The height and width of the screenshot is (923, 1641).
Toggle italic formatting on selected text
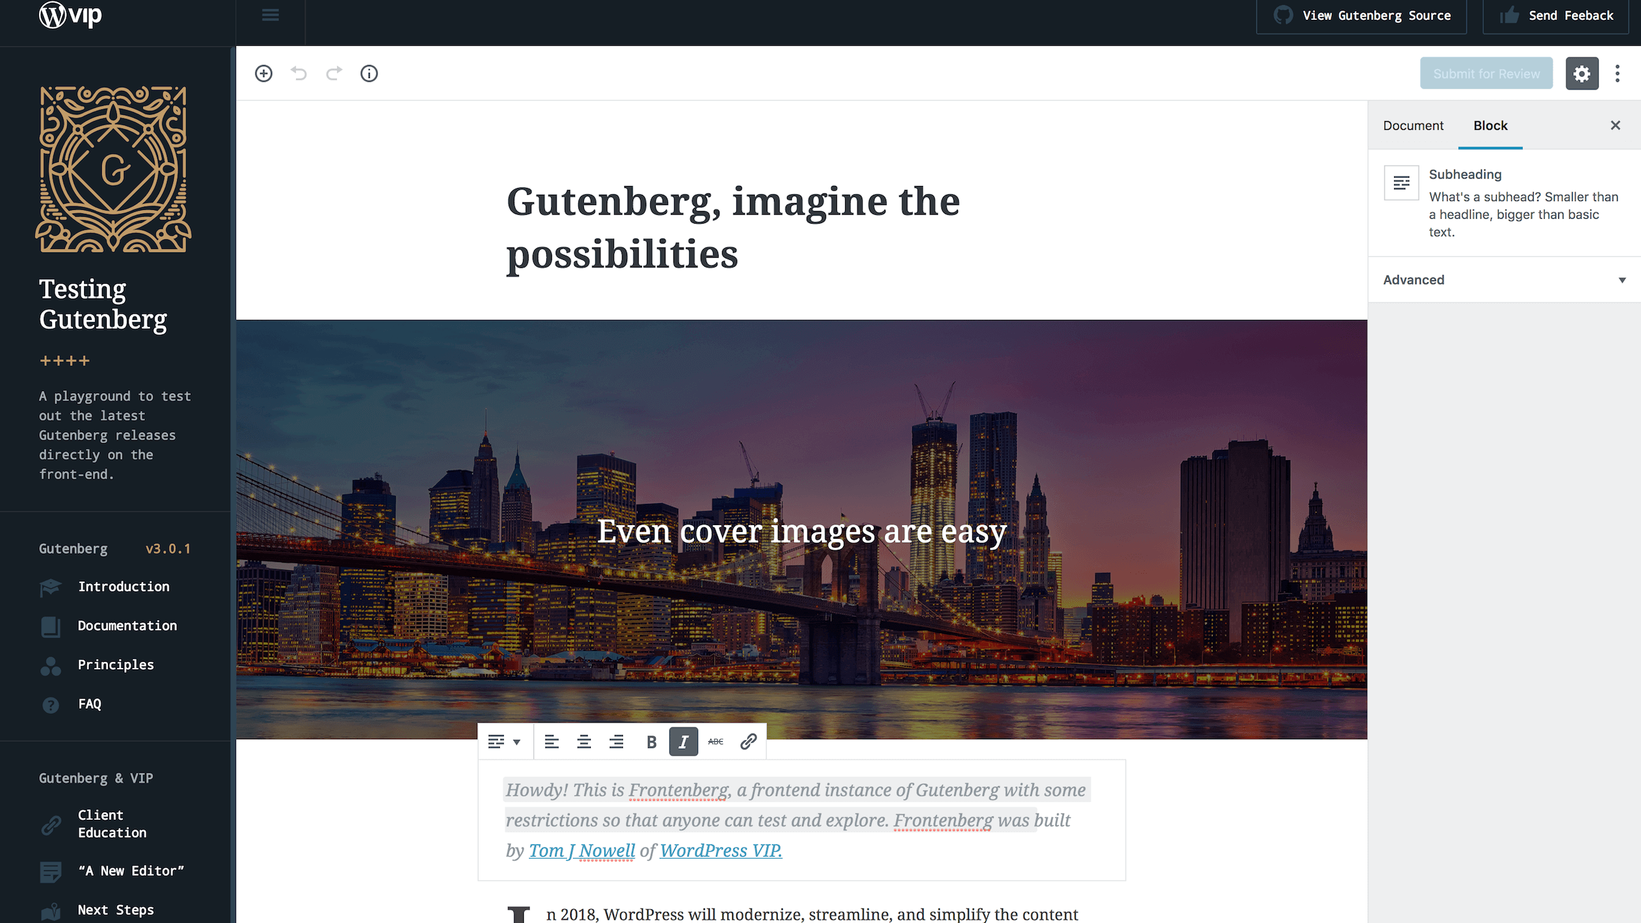coord(684,742)
